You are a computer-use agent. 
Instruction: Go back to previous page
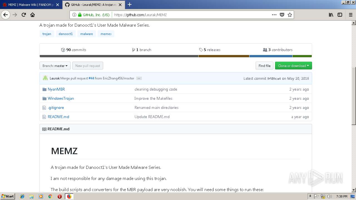coord(6,15)
